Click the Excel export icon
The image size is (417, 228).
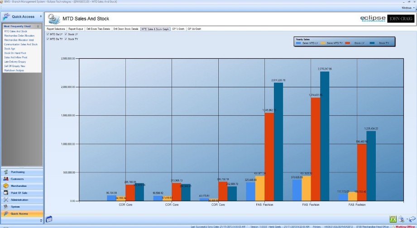pos(393,219)
